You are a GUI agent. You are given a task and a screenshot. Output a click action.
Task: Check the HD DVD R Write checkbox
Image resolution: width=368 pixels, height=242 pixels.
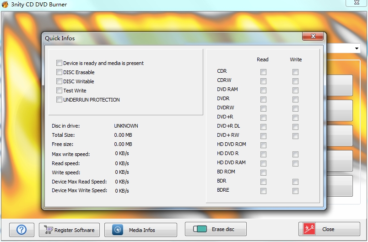pyautogui.click(x=295, y=154)
